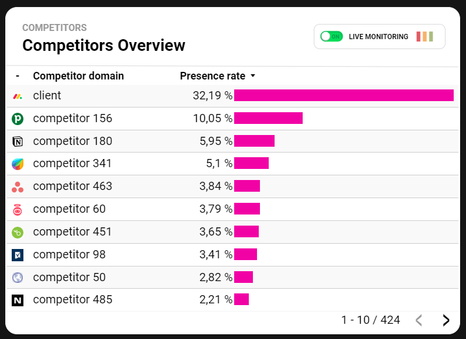Click the client presence rate bar
The width and height of the screenshot is (466, 339).
[x=344, y=95]
